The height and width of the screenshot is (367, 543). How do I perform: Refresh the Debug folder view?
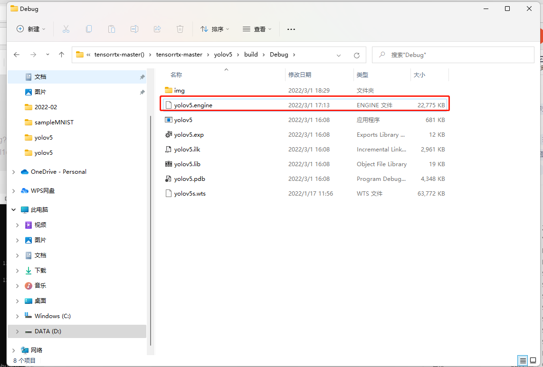coord(357,55)
